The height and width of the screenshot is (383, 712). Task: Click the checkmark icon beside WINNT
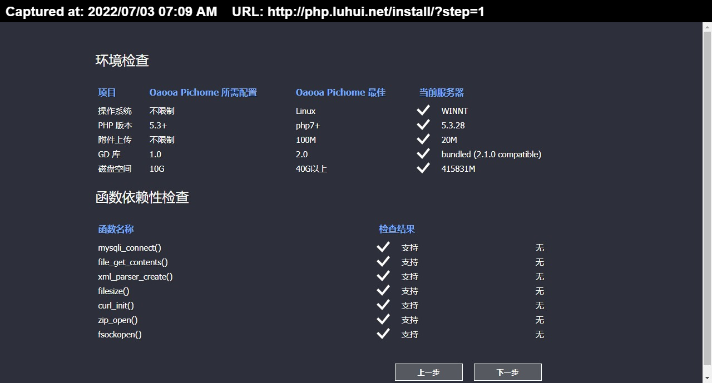(423, 110)
